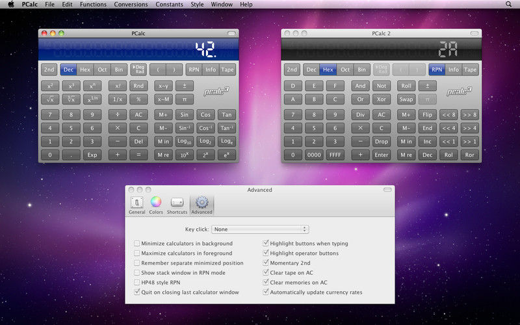
Task: Click x squared key in PCalc window
Action: click(50, 86)
